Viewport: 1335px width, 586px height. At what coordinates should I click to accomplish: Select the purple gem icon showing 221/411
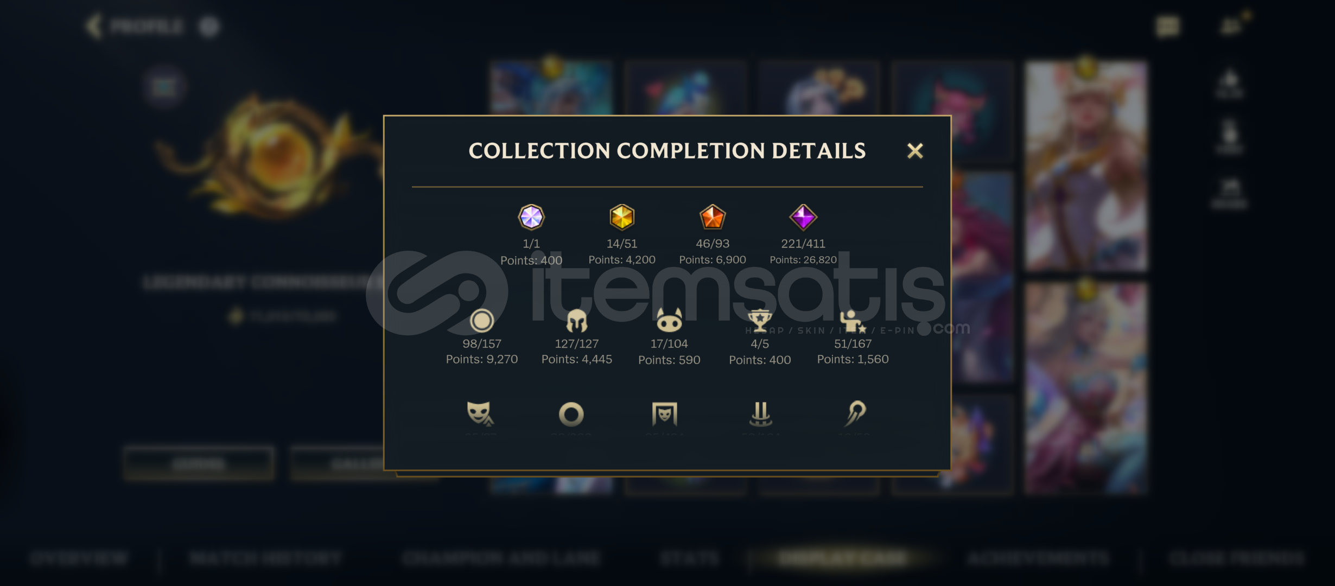[x=803, y=217]
